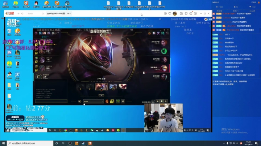Open the notes icon in the client's corner

pyautogui.click(x=161, y=101)
